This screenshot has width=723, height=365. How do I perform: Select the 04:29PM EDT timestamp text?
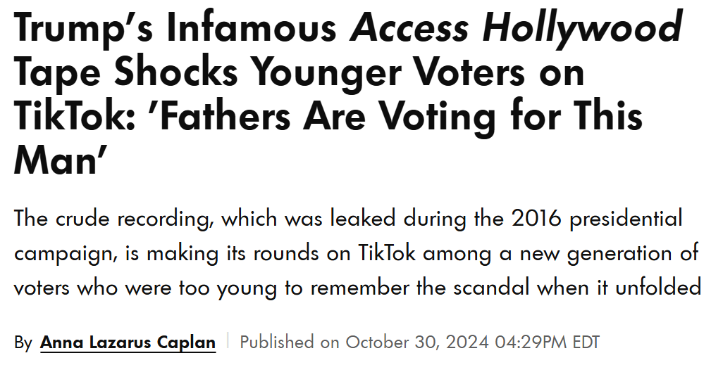[547, 342]
